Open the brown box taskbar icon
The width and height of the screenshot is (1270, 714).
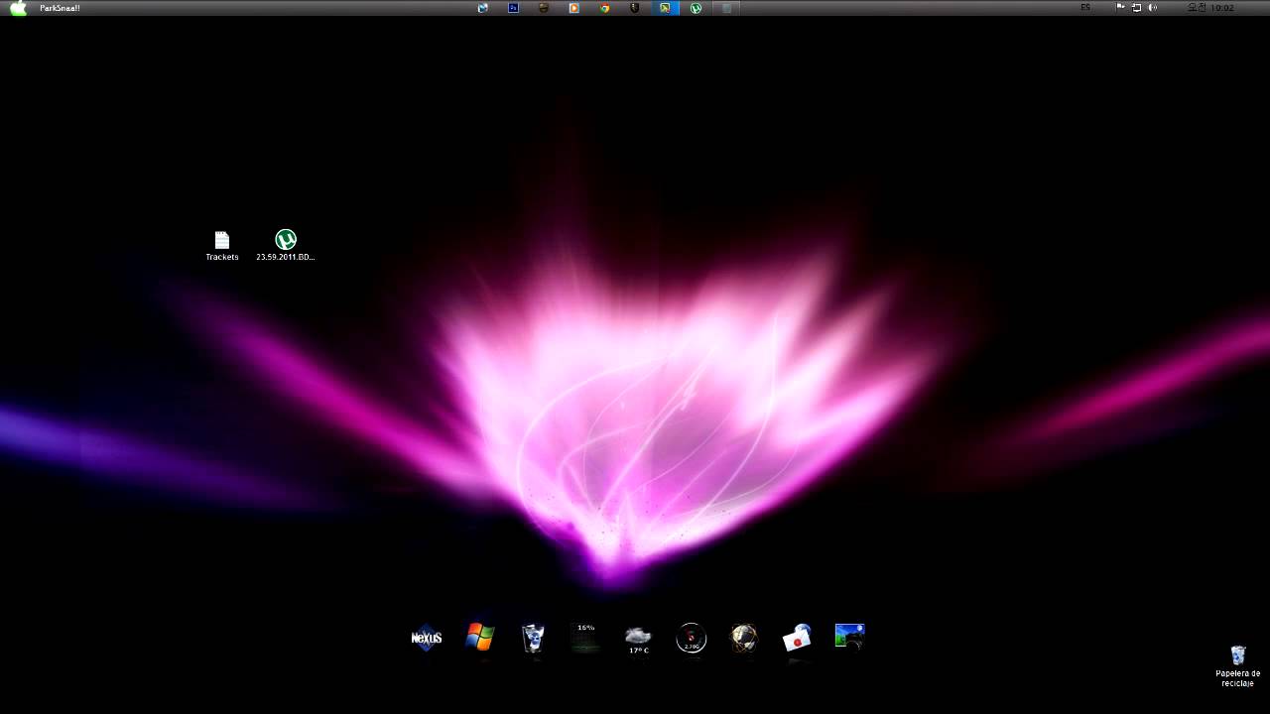coord(543,7)
